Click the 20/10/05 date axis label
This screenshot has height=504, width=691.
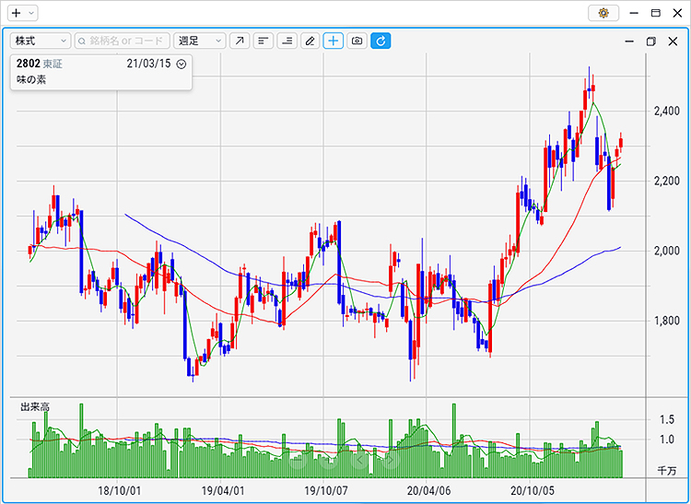533,490
